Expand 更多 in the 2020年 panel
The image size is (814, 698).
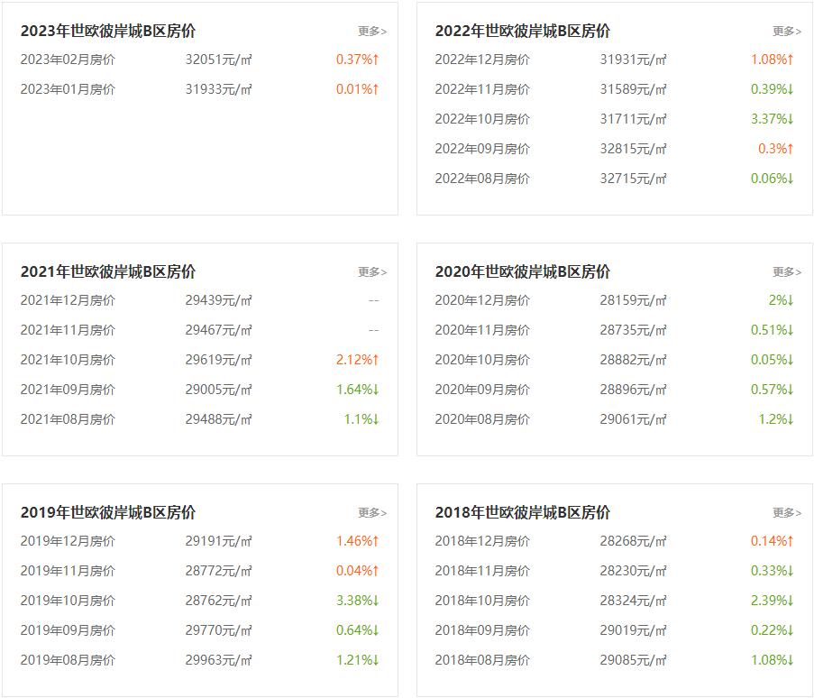[786, 272]
